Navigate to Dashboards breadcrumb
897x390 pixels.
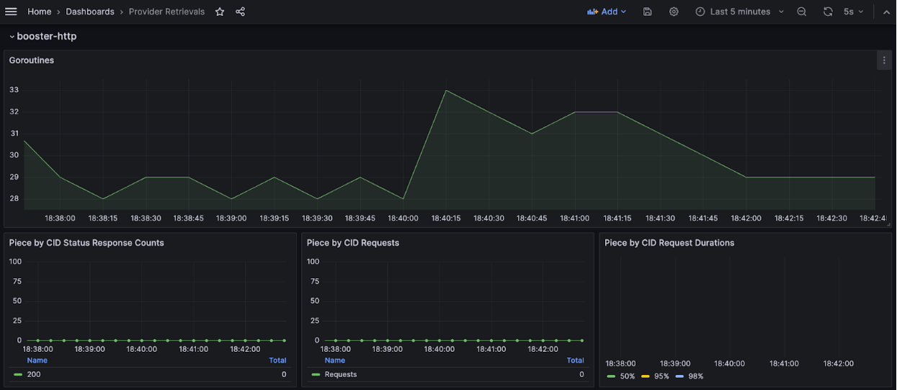click(x=90, y=12)
